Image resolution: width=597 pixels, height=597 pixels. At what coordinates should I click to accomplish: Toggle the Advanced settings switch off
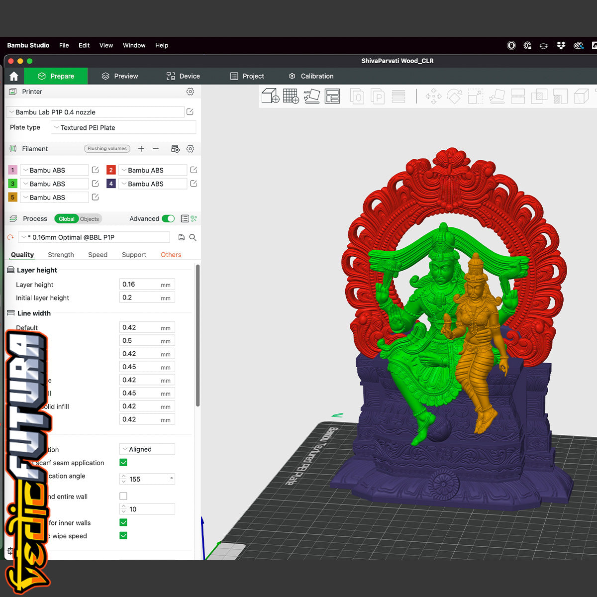[x=168, y=219]
